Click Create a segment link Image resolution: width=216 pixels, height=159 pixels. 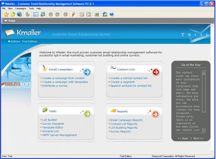pos(122,82)
